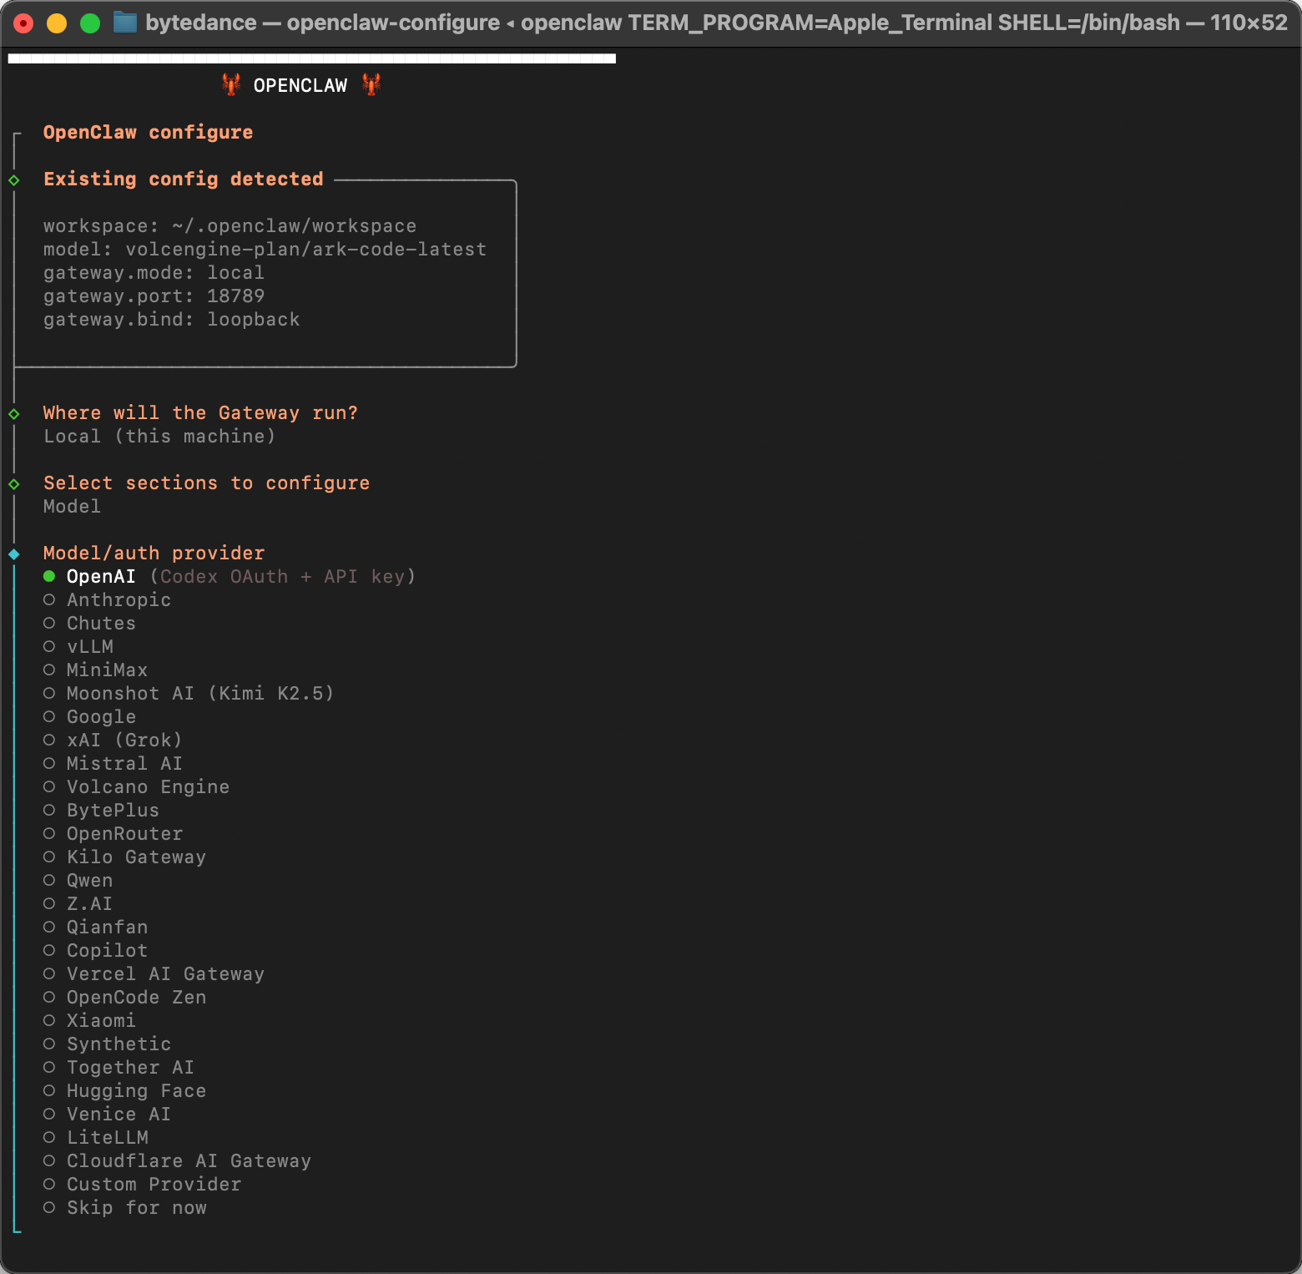Click the green zoom window button

pos(89,23)
